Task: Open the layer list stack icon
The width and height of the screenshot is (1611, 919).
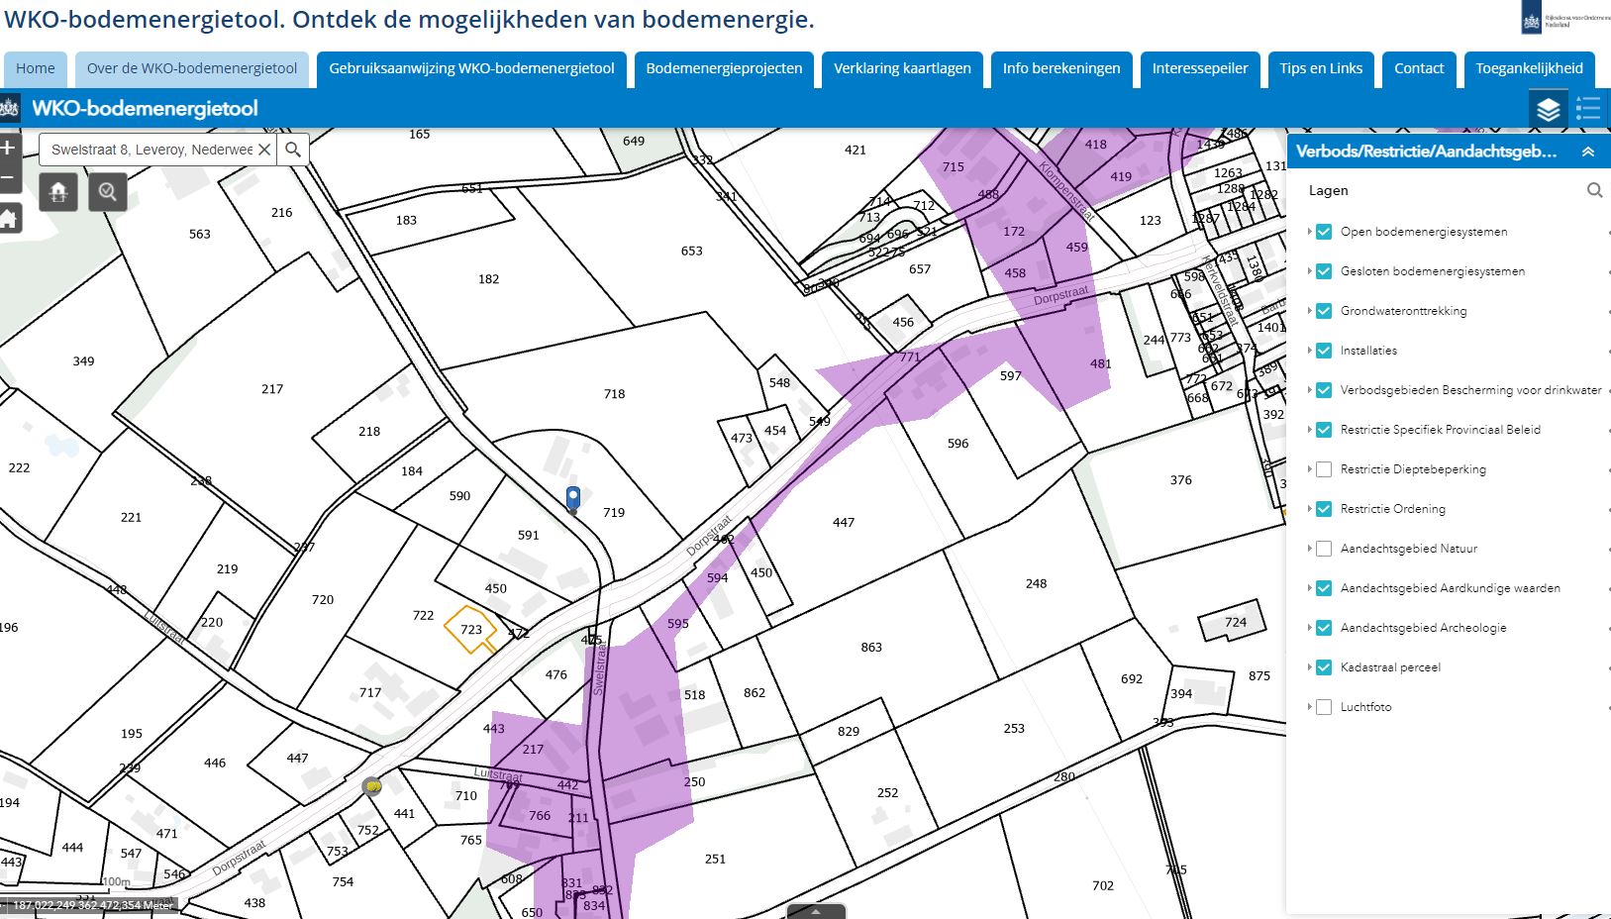Action: pyautogui.click(x=1549, y=109)
